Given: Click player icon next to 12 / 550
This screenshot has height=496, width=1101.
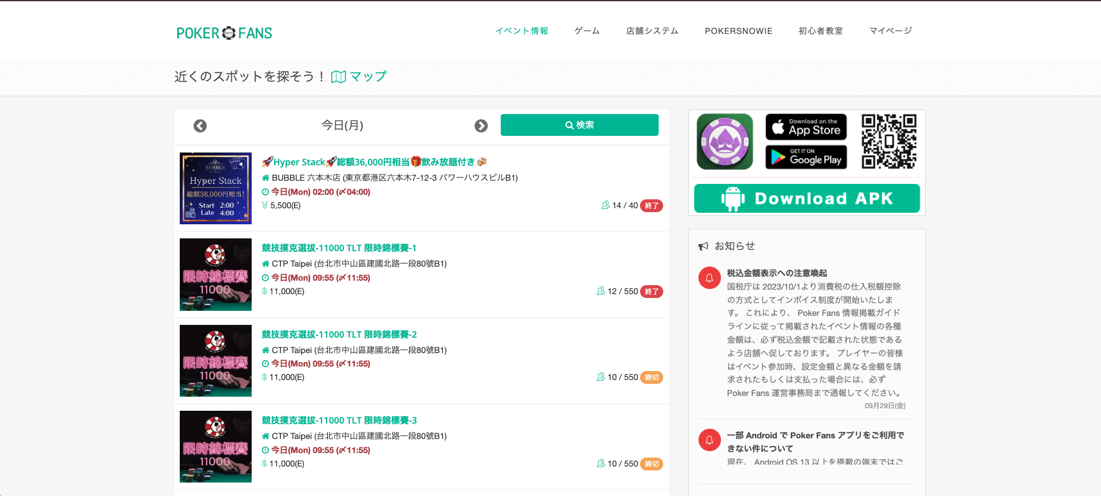Looking at the screenshot, I should coord(600,291).
